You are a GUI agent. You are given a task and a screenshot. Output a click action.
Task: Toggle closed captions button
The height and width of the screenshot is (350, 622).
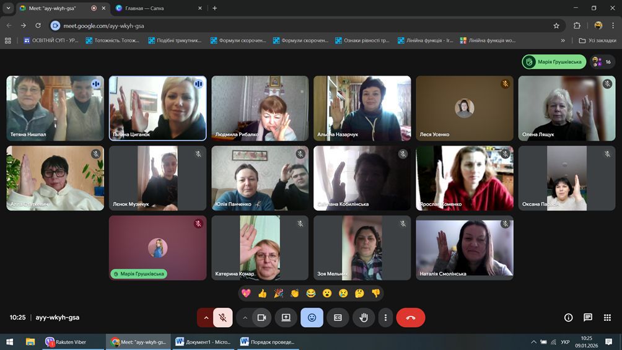pos(338,317)
